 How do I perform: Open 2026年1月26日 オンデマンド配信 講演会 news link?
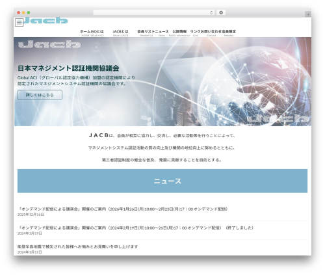tap(123, 209)
